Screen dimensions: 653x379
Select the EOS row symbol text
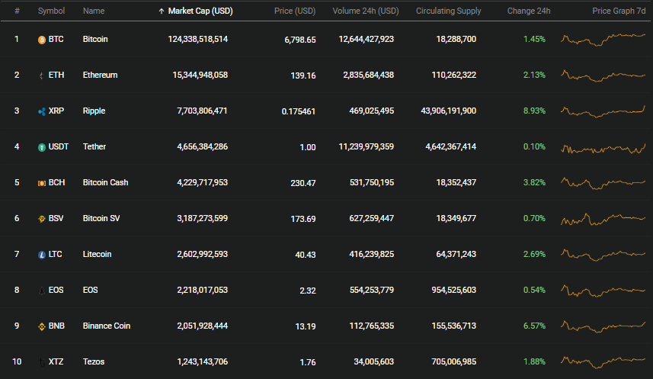click(x=56, y=290)
